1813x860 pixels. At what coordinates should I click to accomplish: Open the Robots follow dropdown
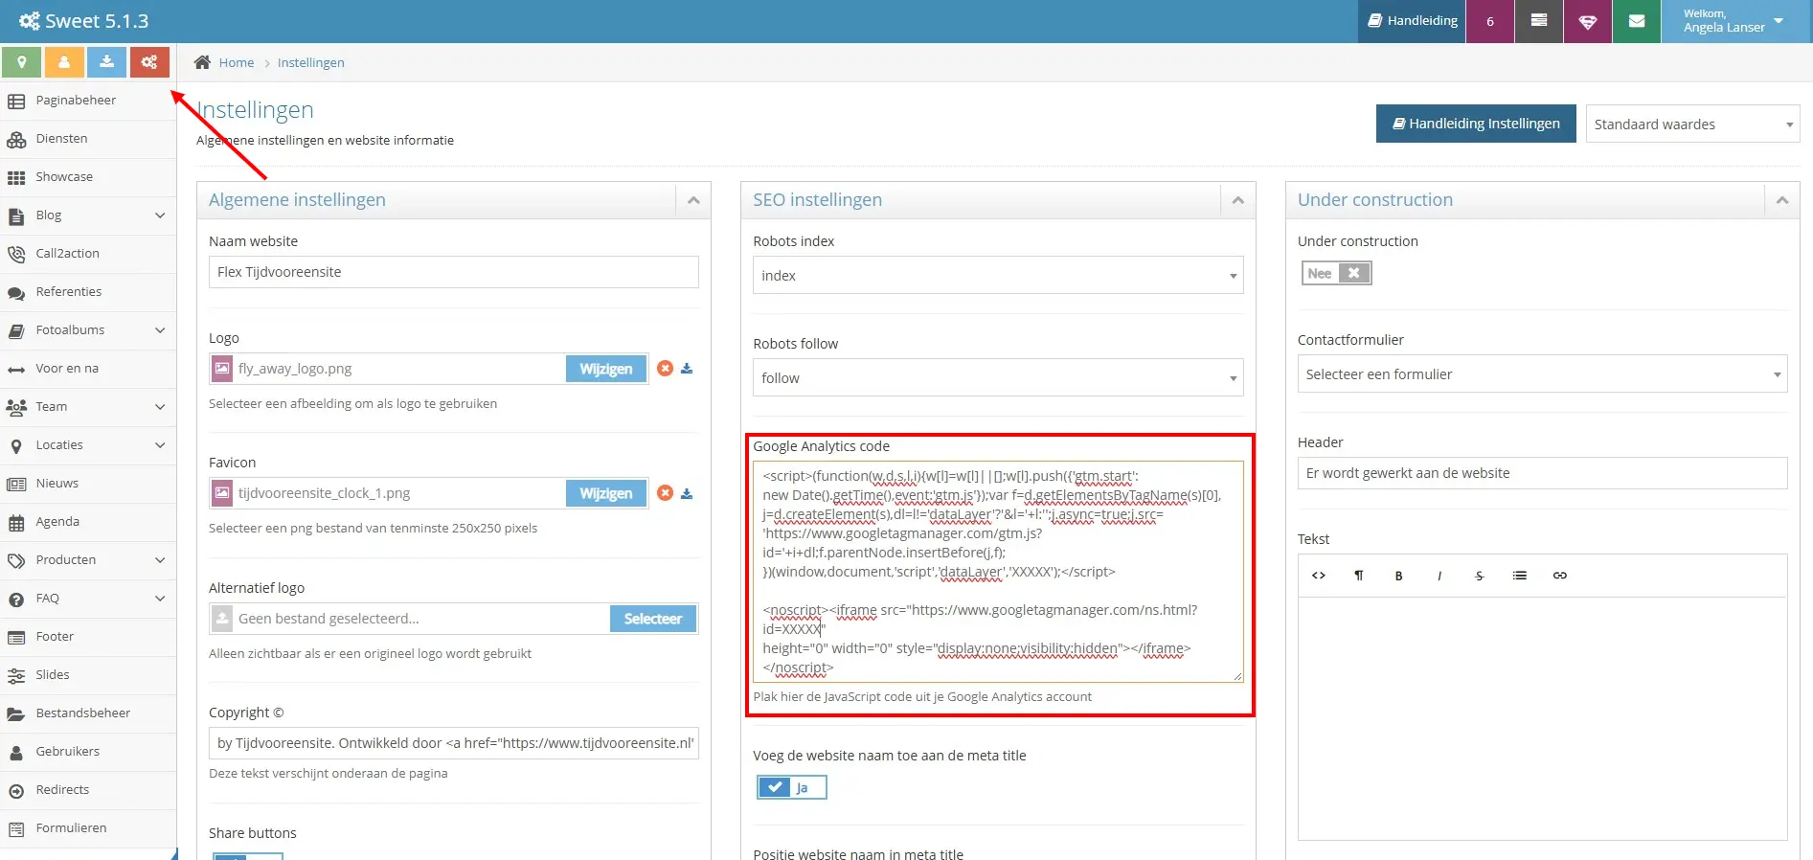[998, 378]
